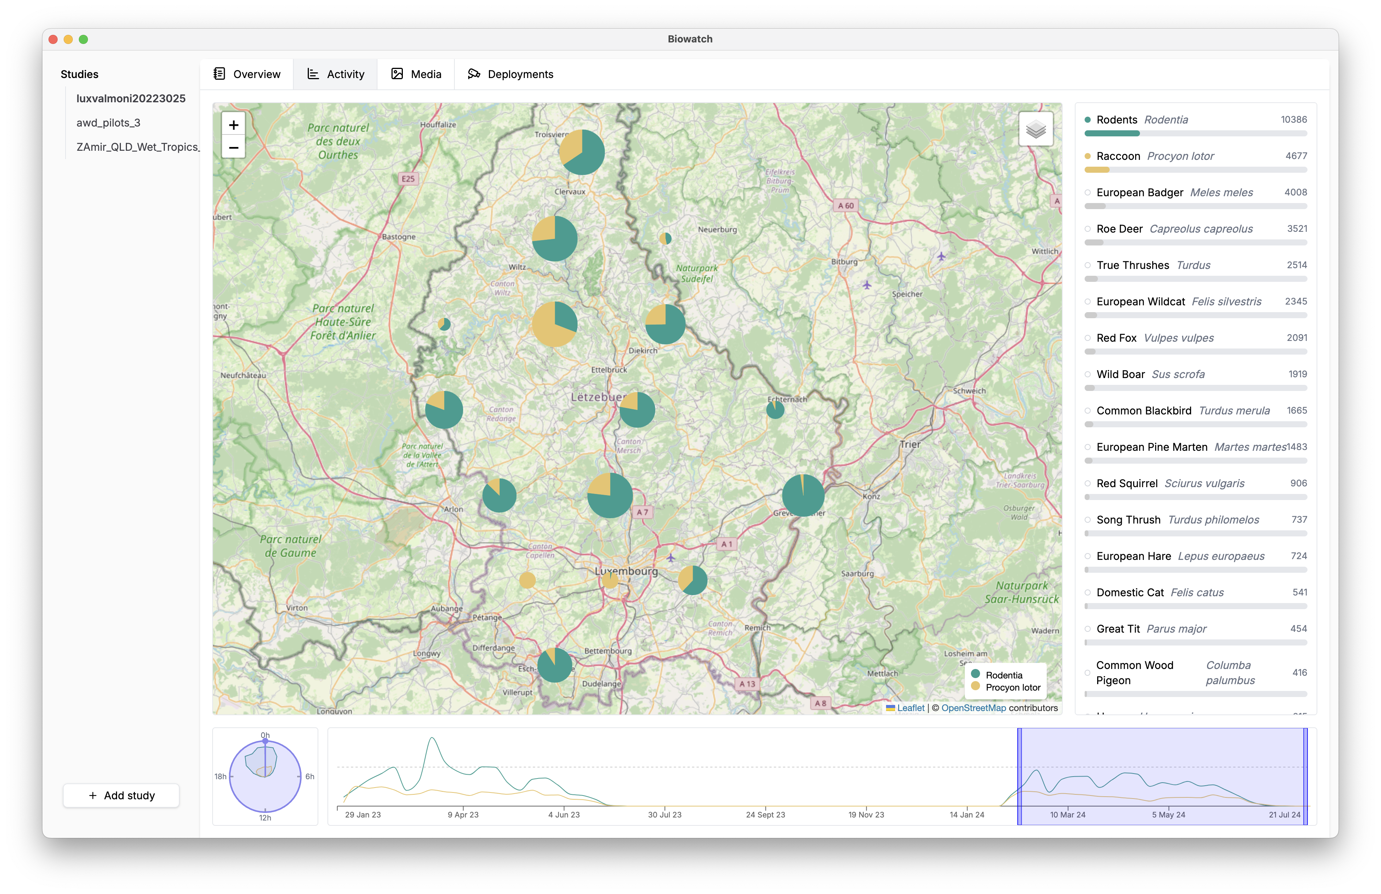Select the Roe Deer radio button

pos(1087,229)
